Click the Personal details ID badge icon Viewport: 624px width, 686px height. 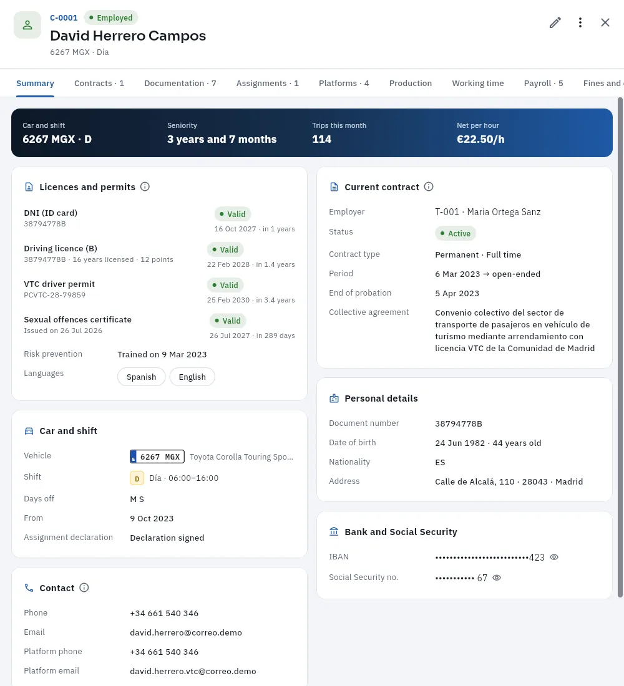(x=334, y=399)
